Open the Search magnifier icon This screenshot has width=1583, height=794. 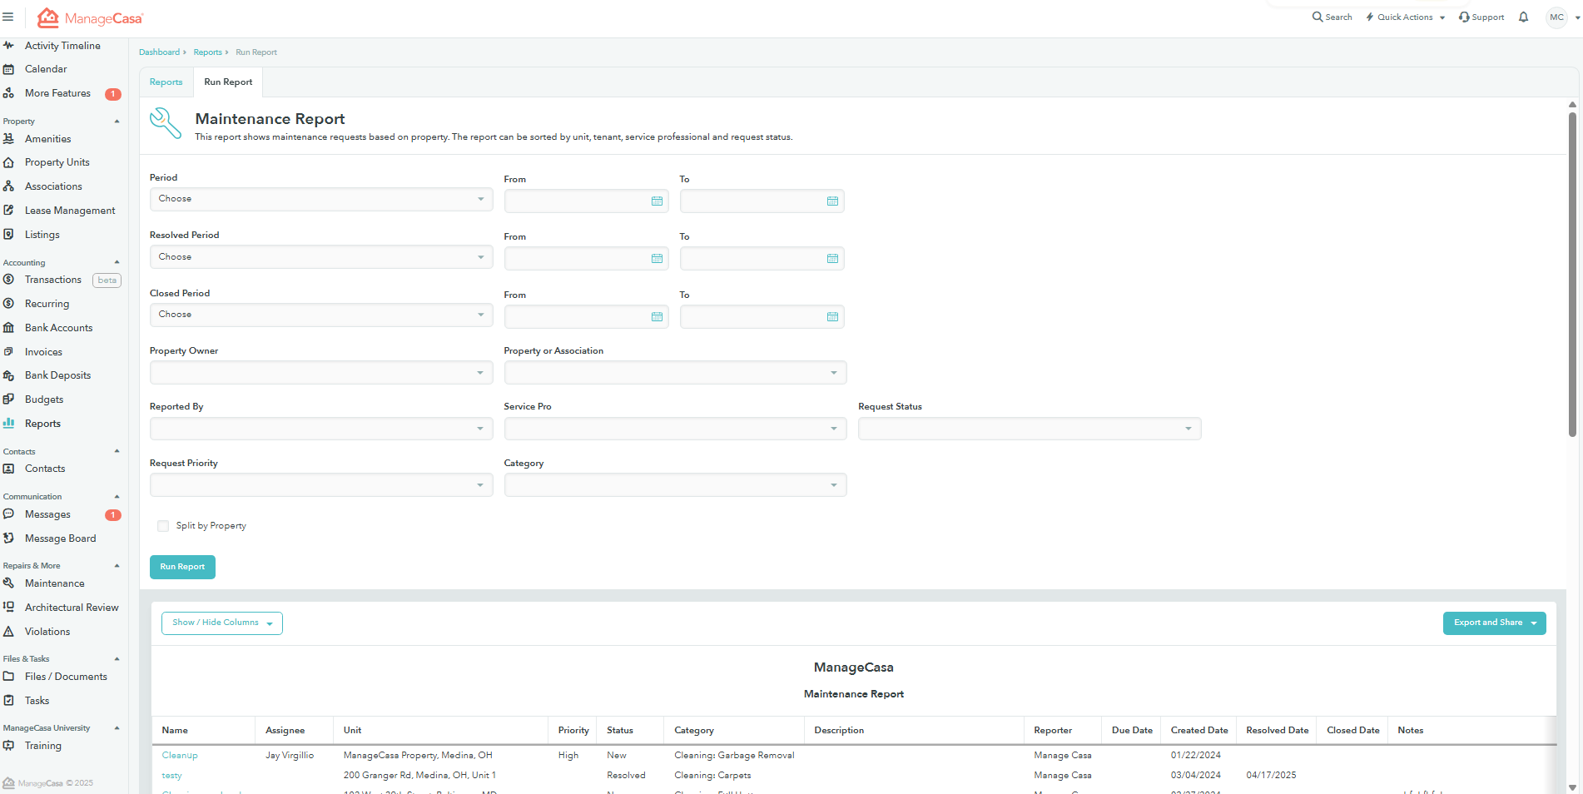pos(1318,17)
